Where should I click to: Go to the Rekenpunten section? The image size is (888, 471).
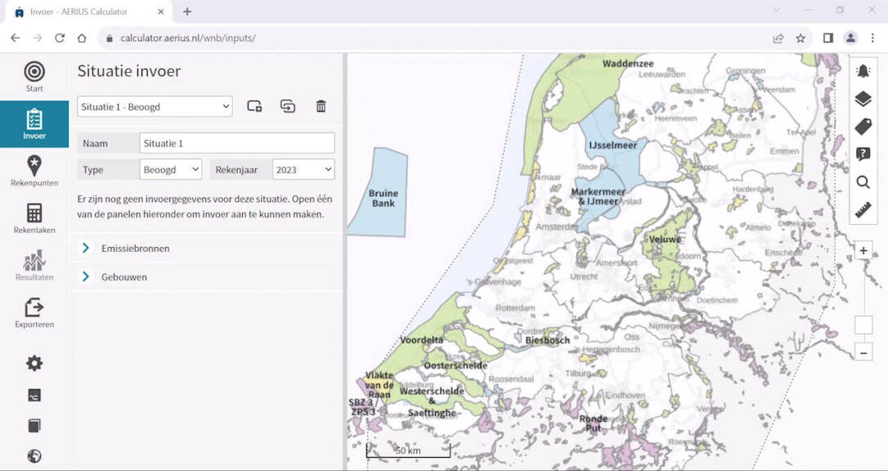pyautogui.click(x=34, y=172)
